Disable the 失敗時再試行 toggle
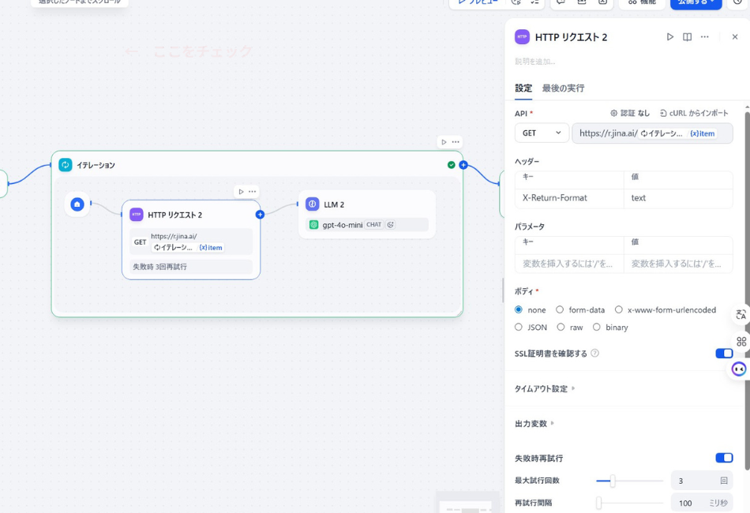This screenshot has height=513, width=750. pos(724,458)
